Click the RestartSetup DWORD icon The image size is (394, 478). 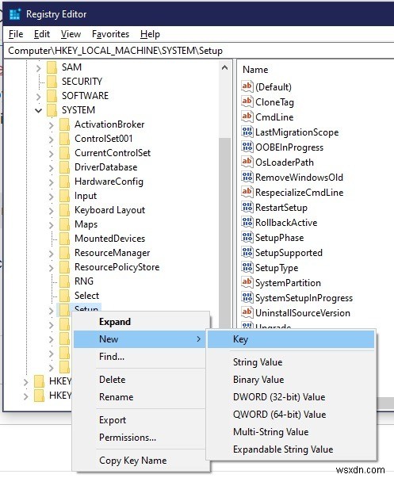coord(247,207)
